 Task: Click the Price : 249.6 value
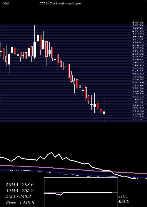click(x=20, y=203)
